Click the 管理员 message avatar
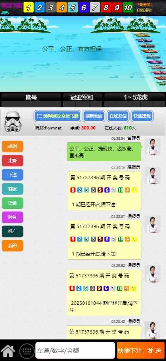The image size is (166, 361). point(152,147)
